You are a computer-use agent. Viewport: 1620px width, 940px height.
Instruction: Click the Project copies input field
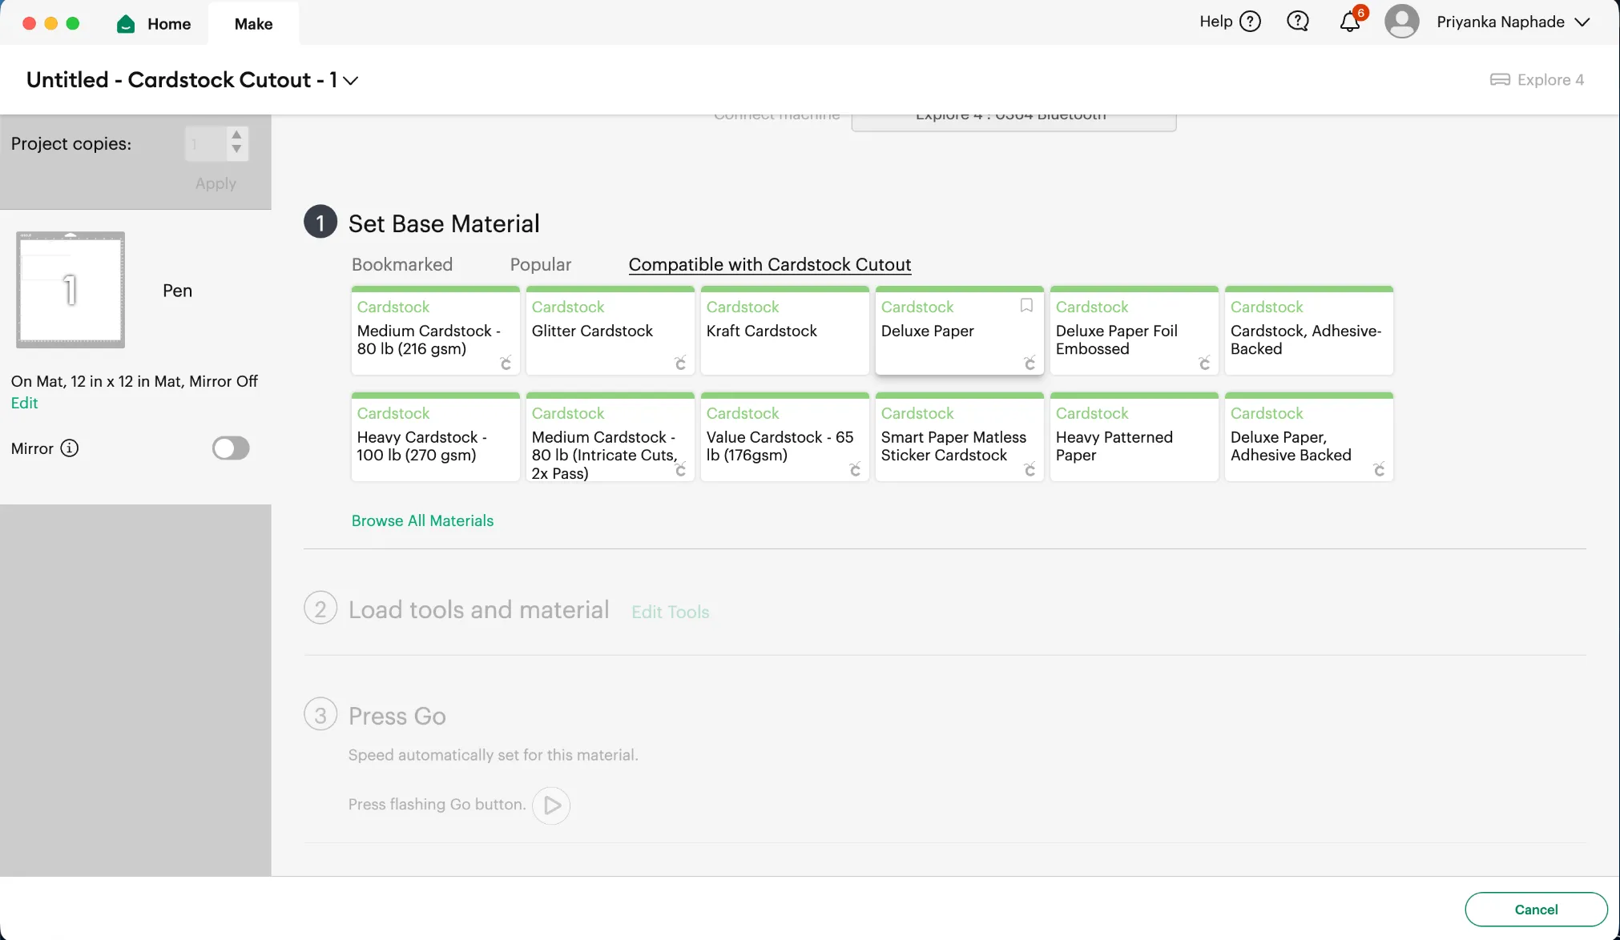[x=206, y=144]
